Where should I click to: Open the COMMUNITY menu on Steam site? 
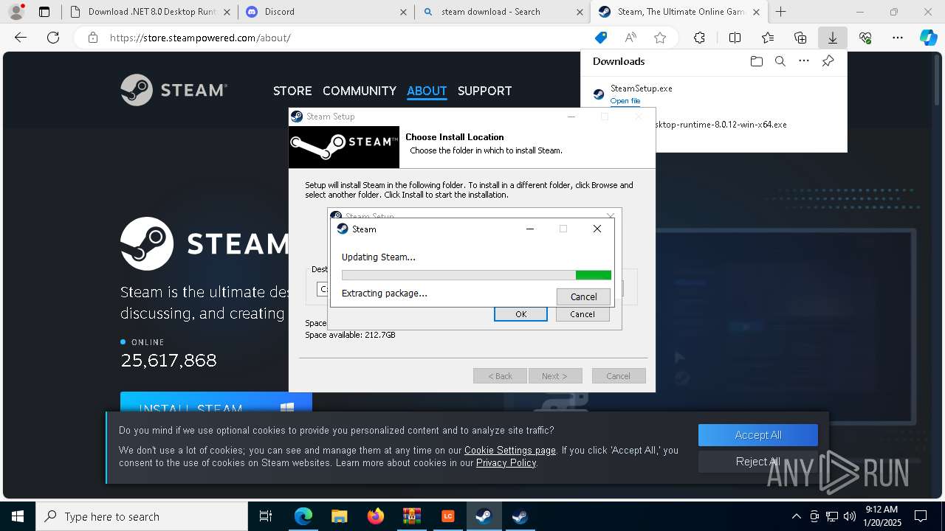point(360,91)
